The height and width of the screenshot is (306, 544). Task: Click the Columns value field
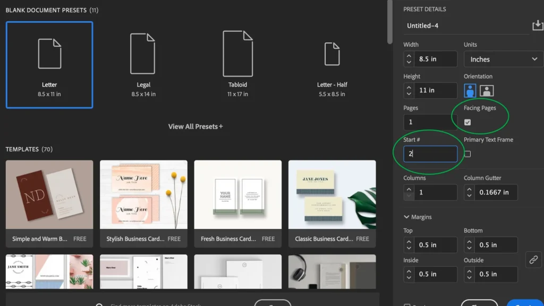436,192
